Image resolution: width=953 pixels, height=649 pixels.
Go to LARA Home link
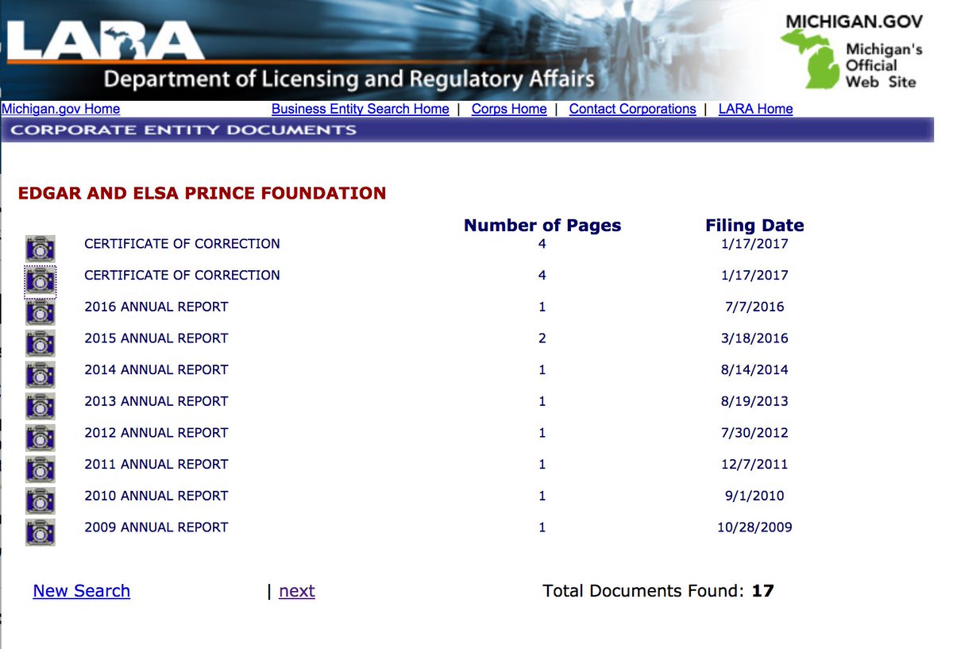click(755, 109)
